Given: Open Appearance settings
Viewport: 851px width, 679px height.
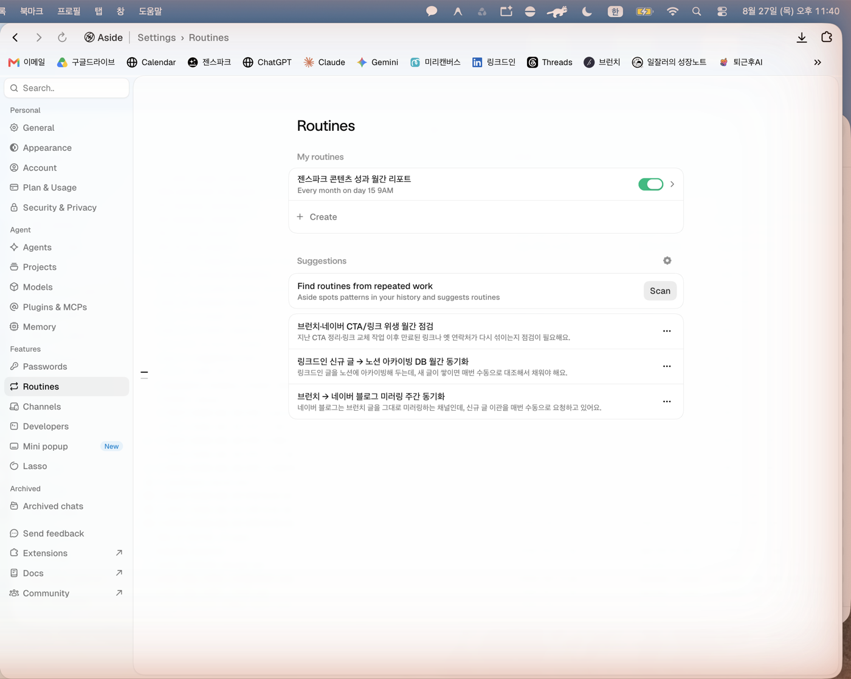Looking at the screenshot, I should click(67, 148).
